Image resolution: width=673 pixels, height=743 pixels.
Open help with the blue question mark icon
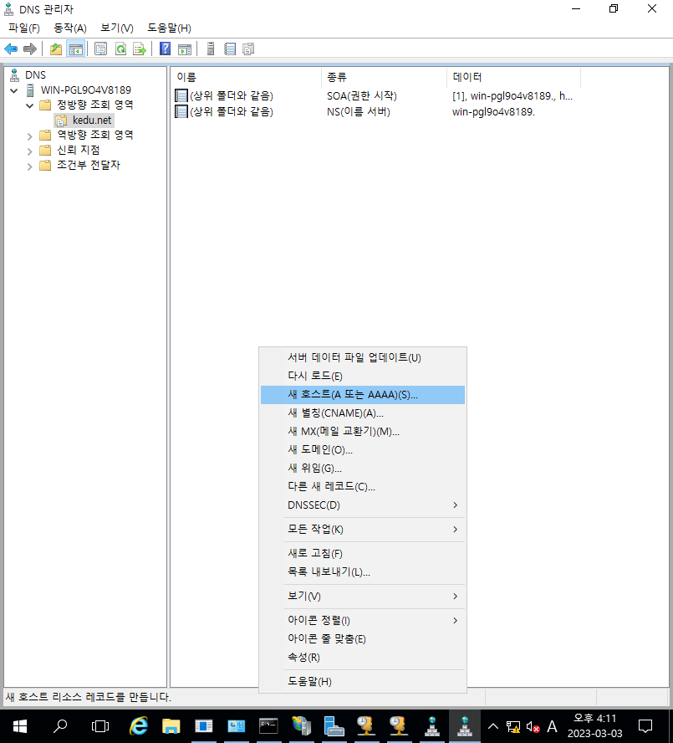pos(165,49)
